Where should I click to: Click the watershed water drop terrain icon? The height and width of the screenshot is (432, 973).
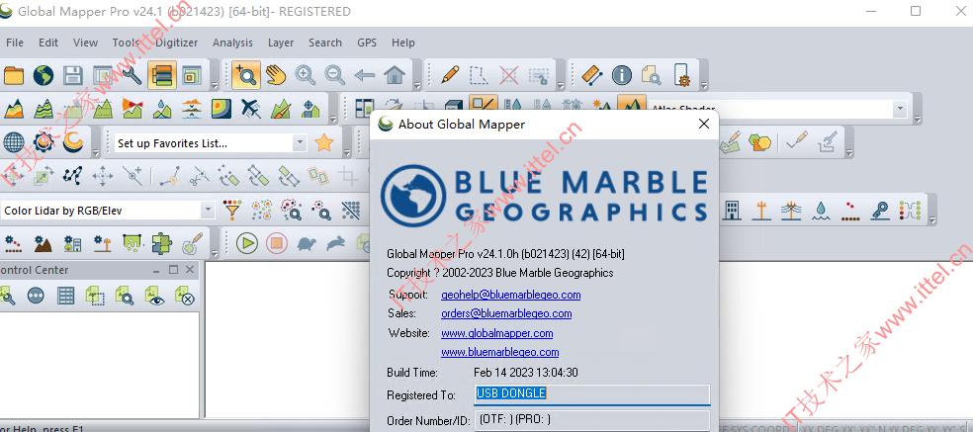[x=162, y=110]
